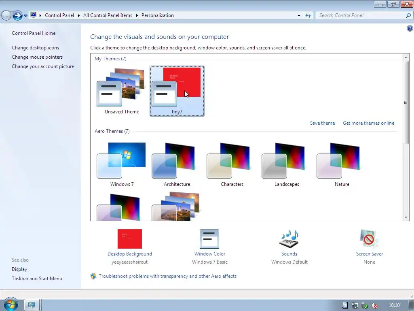Click the theme list scrollbar thumb
This screenshot has height=311, width=414.
tap(406, 102)
